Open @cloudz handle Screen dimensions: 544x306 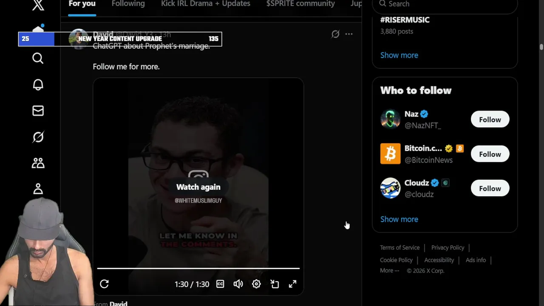click(419, 195)
